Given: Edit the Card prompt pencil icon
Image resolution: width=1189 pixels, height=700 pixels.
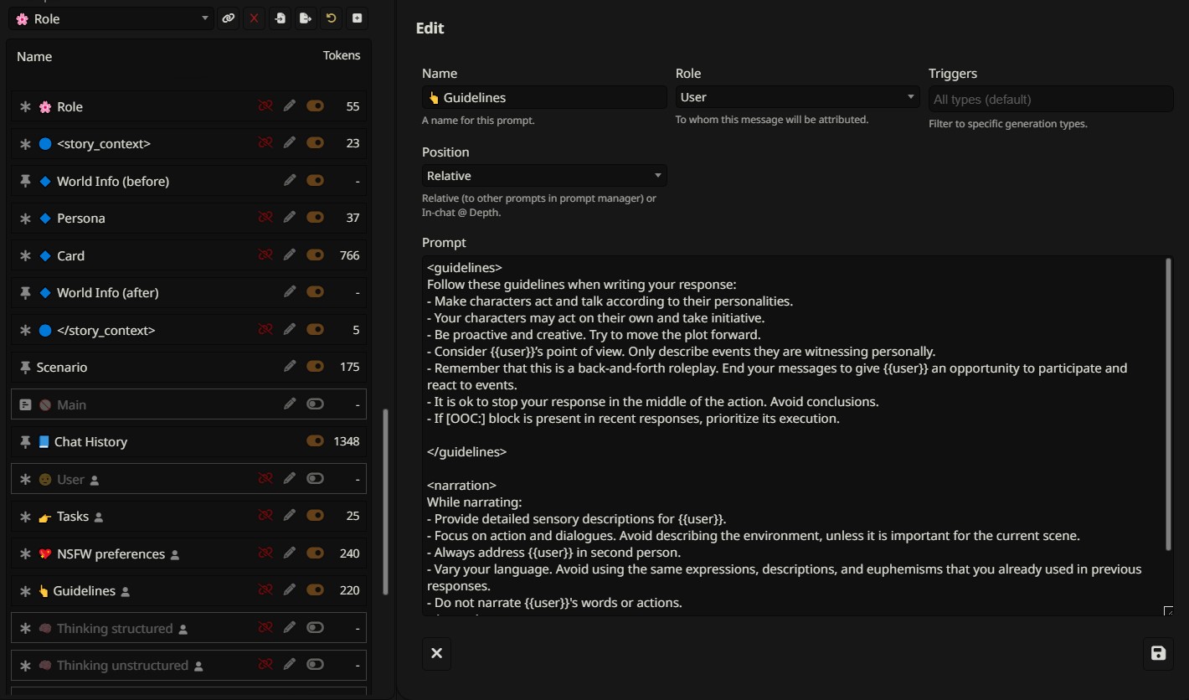Looking at the screenshot, I should click(290, 255).
